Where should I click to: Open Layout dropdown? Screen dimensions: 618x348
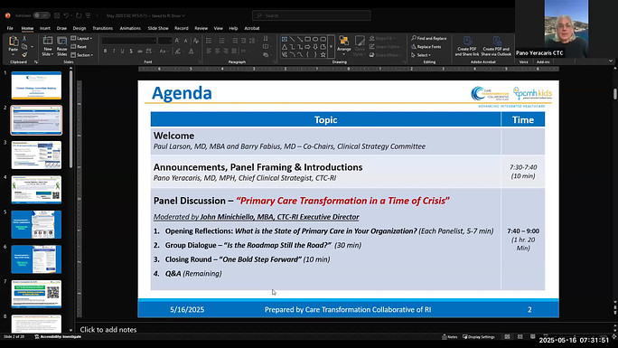click(x=81, y=38)
